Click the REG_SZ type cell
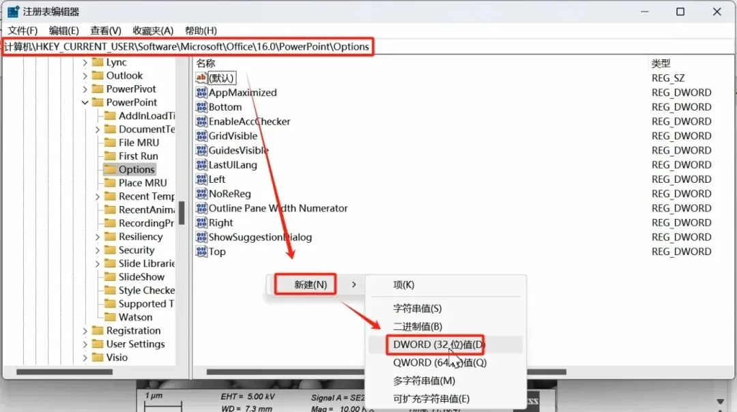 pos(668,78)
